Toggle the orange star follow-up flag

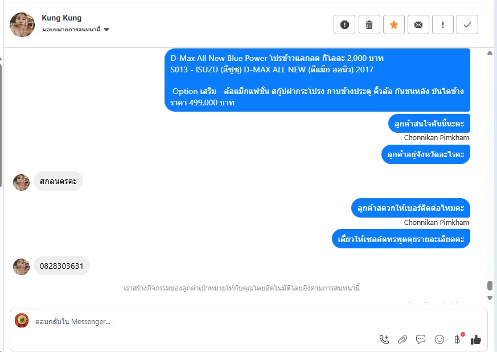point(393,24)
